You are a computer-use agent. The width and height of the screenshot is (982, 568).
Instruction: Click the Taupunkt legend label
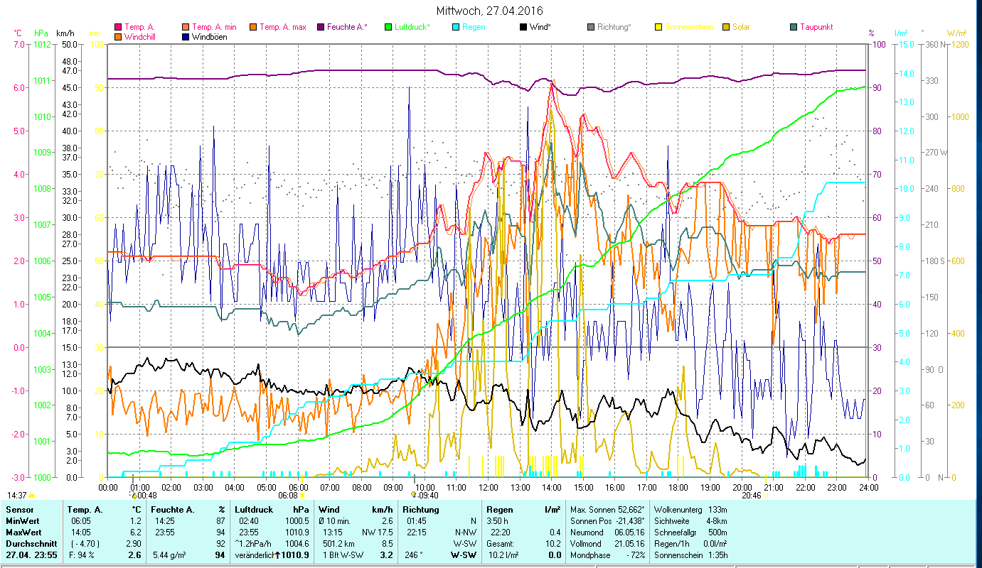[x=816, y=27]
